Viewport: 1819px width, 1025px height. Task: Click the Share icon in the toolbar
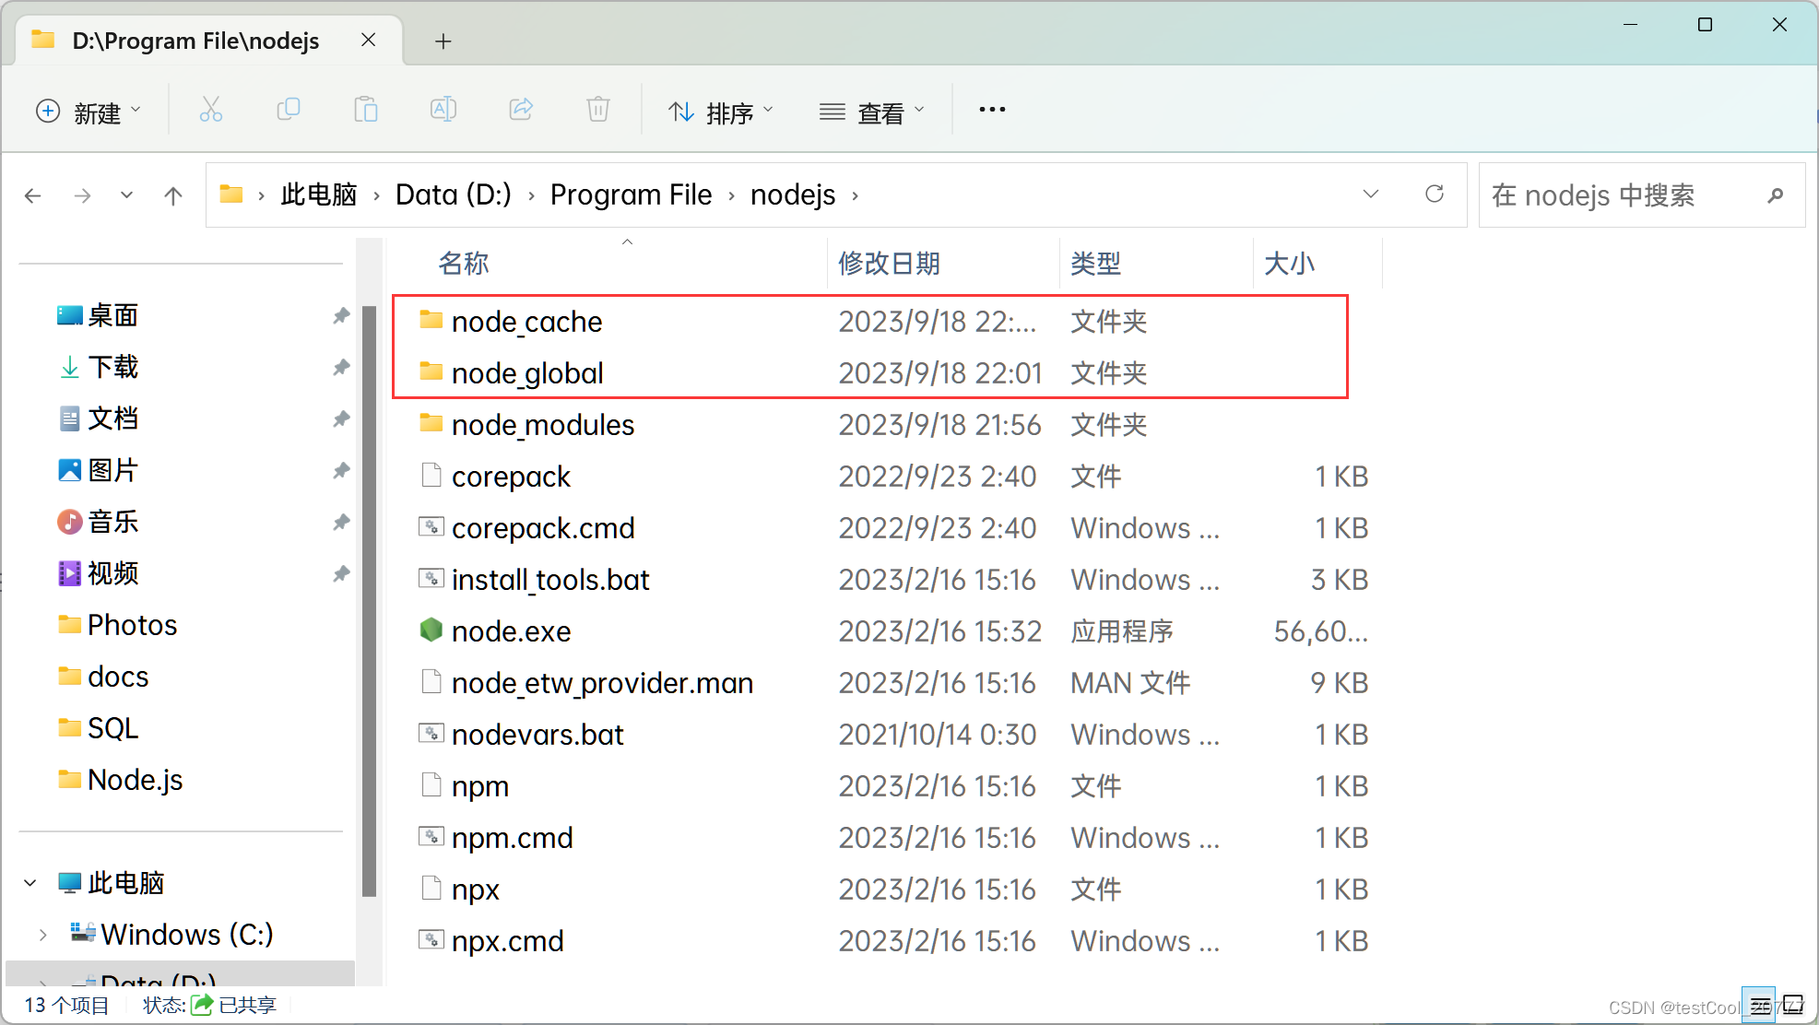tap(521, 110)
